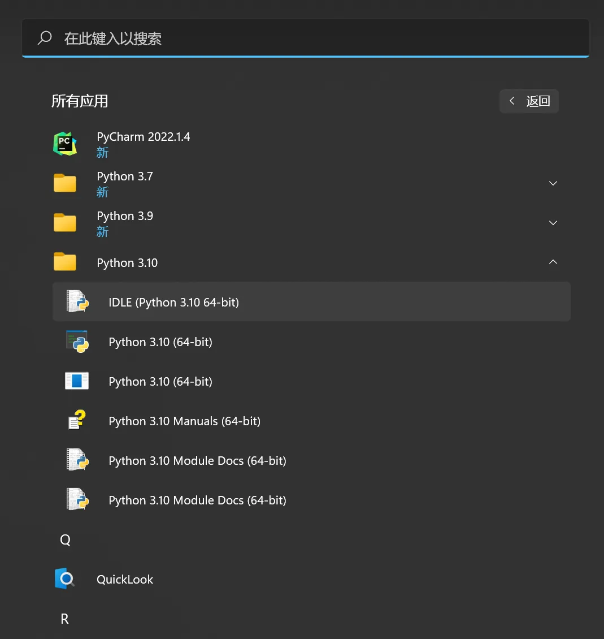Image resolution: width=604 pixels, height=639 pixels.
Task: Click the magnifier icon in search bar
Action: coord(45,38)
